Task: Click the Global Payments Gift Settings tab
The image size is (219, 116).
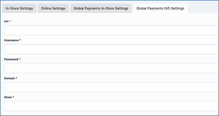Action: coord(160,8)
